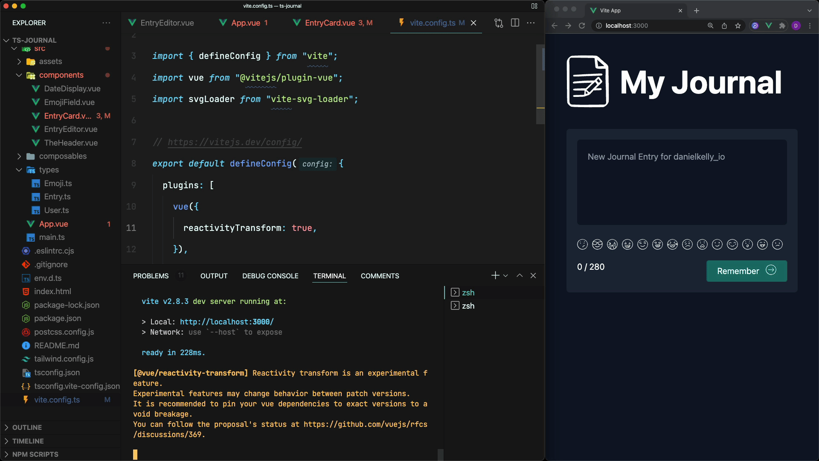Viewport: 819px width, 461px height.
Task: Select the tongue-out emoji
Action: [762, 244]
